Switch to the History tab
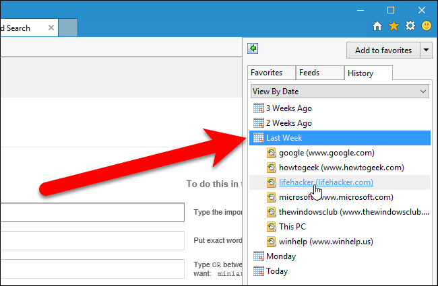This screenshot has width=438, height=286. (369, 73)
